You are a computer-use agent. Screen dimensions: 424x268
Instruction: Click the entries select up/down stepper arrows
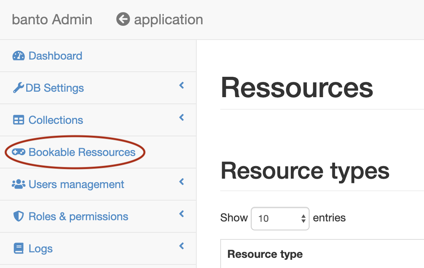(304, 218)
